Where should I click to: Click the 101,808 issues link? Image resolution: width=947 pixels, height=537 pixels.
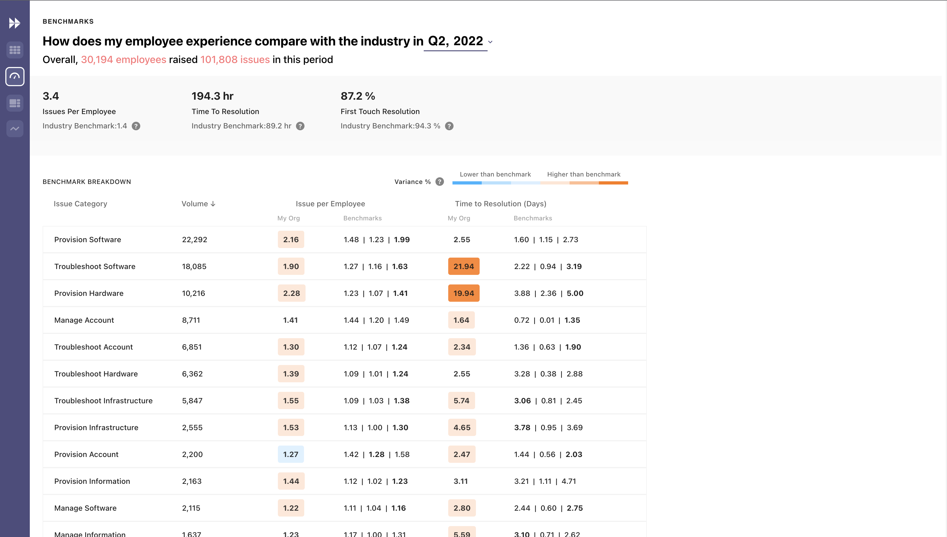point(235,60)
